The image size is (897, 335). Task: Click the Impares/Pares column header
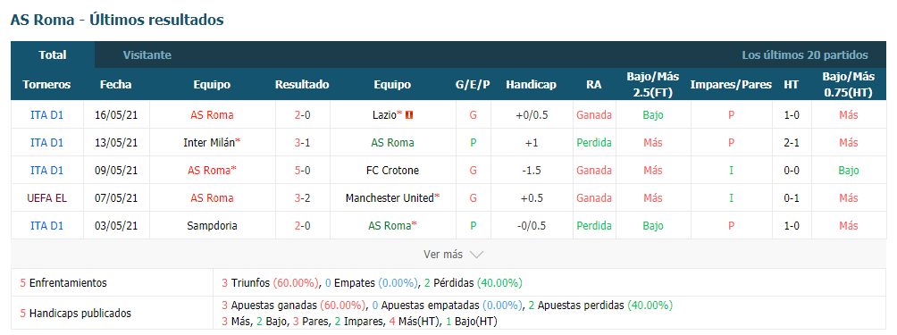pyautogui.click(x=731, y=85)
